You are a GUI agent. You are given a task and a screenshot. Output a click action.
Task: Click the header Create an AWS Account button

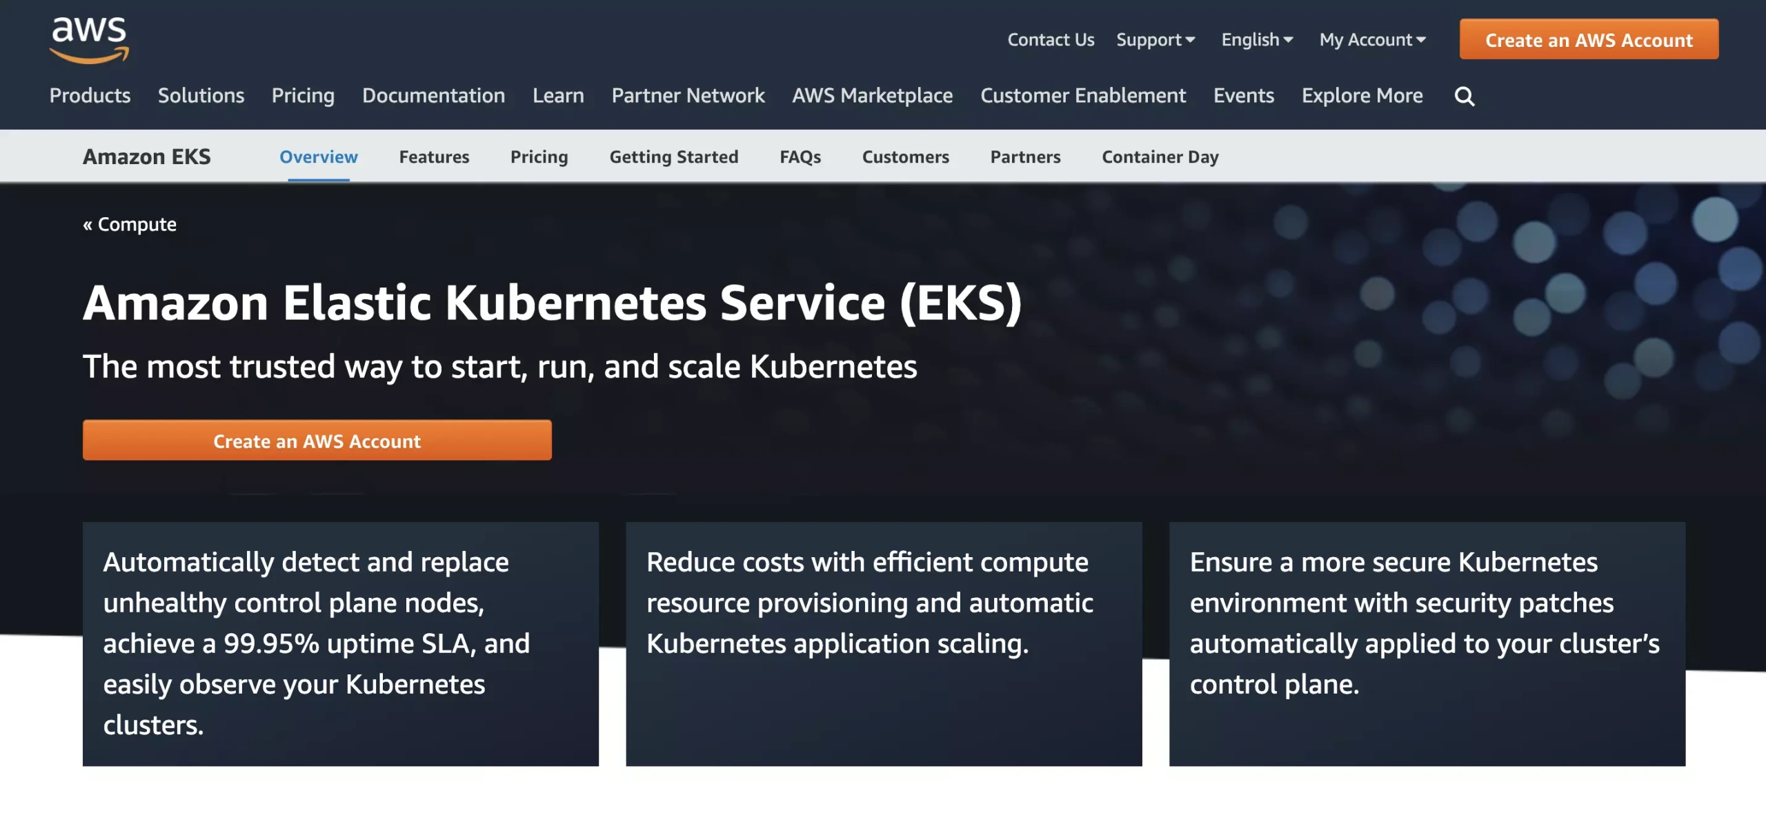[x=1589, y=39]
